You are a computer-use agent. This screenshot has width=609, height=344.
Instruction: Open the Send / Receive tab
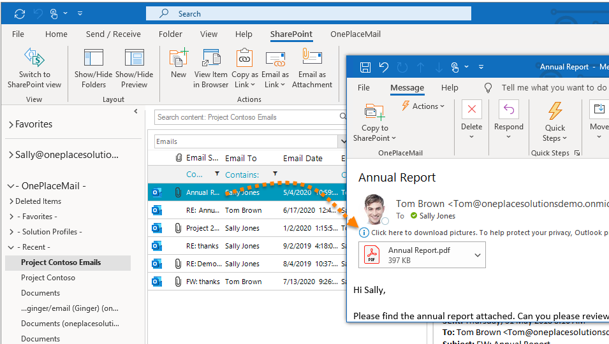113,34
